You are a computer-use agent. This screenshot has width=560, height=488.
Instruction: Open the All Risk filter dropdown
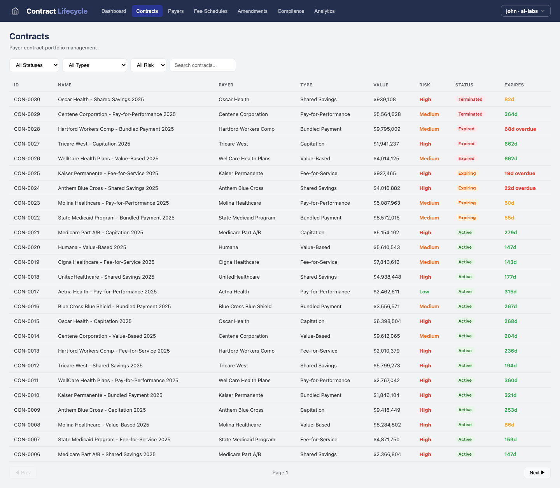[x=148, y=65]
